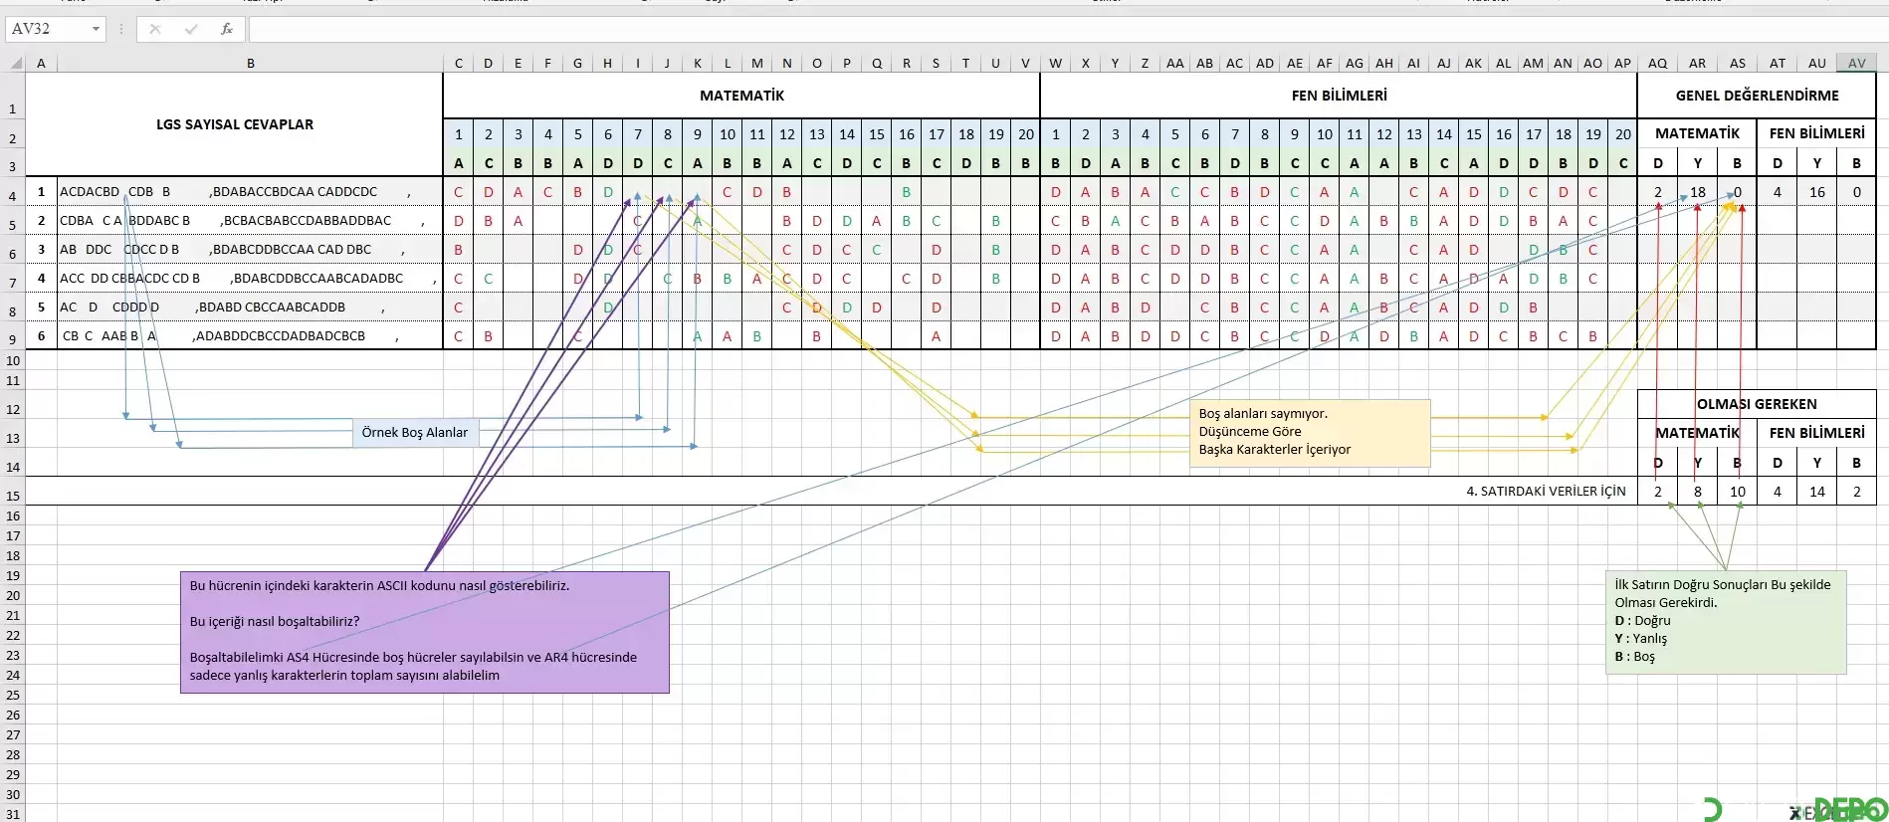Select the column W header
This screenshot has width=1889, height=822.
[1055, 63]
